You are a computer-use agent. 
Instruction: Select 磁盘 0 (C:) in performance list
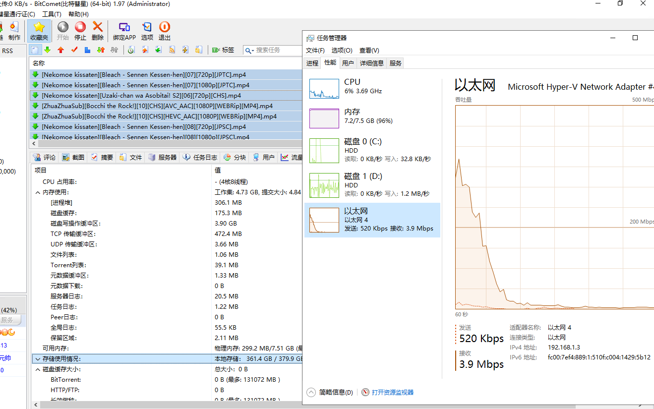[372, 150]
